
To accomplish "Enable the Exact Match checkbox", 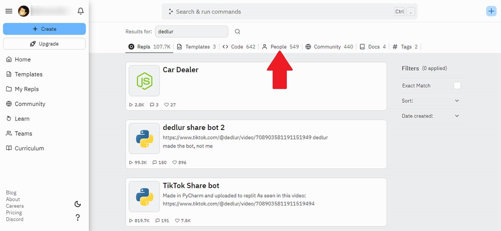I will click(x=457, y=86).
